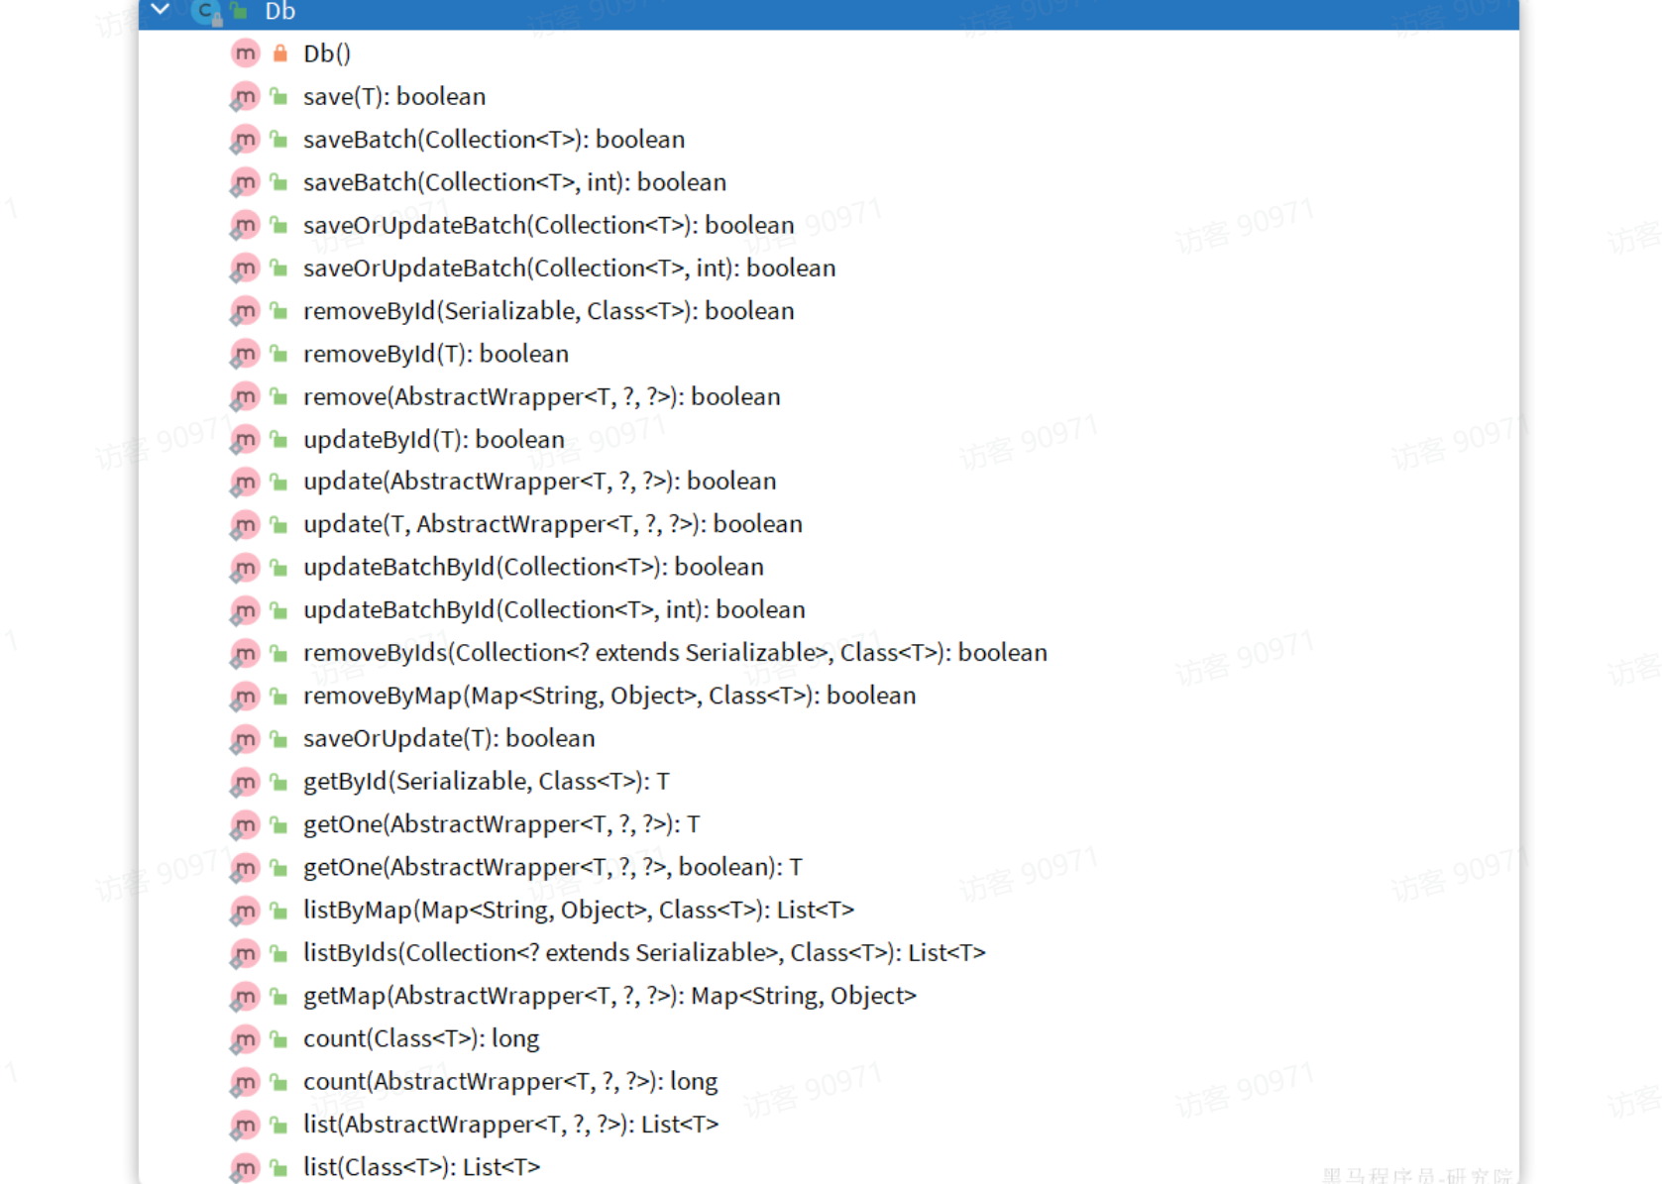Viewport: 1662px width, 1184px height.
Task: Click the method icon of removeById(T): boolean
Action: coord(245,354)
